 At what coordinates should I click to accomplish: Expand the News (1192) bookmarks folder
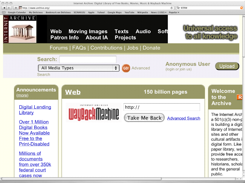point(159,12)
